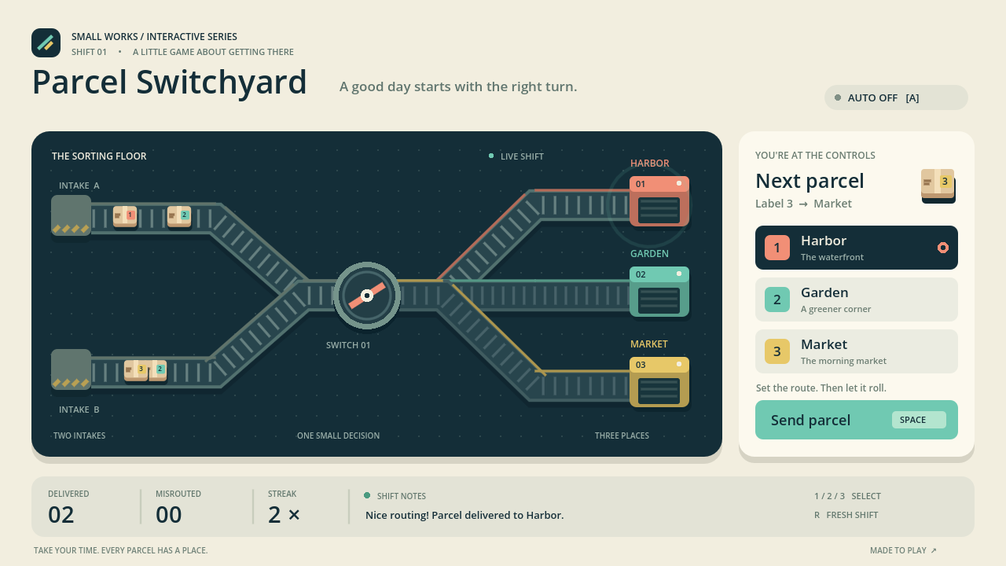Click the Market 03 destination bin

[x=659, y=382]
